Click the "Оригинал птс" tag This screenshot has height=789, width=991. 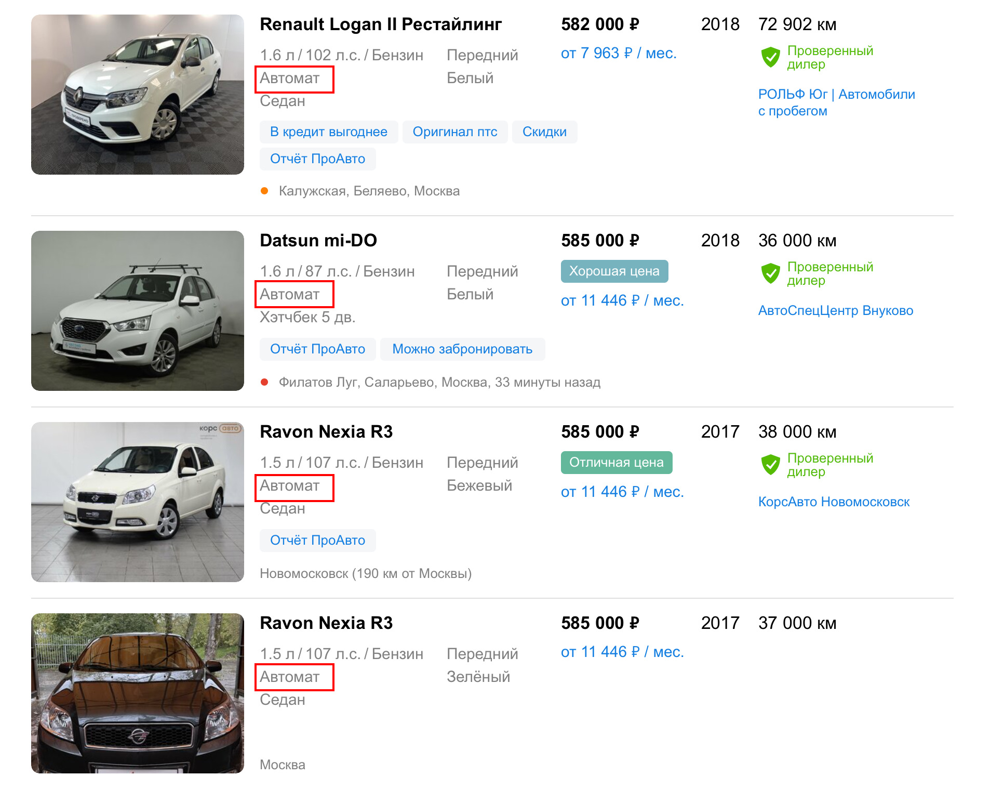pos(454,132)
